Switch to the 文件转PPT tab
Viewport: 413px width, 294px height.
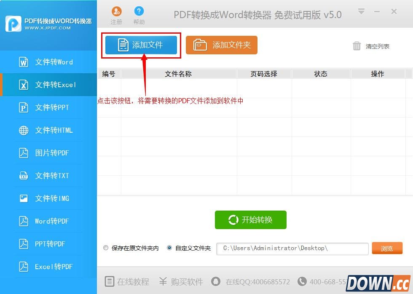point(48,107)
